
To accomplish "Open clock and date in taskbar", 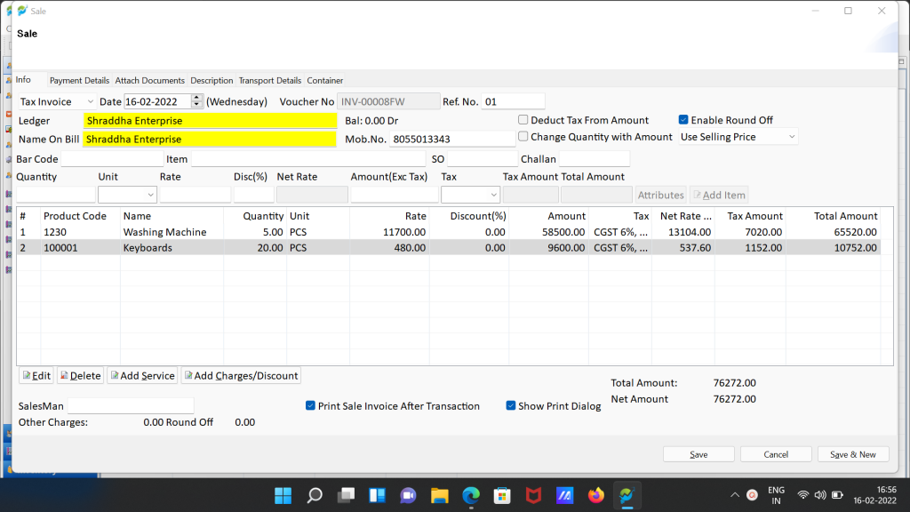I will coord(874,495).
